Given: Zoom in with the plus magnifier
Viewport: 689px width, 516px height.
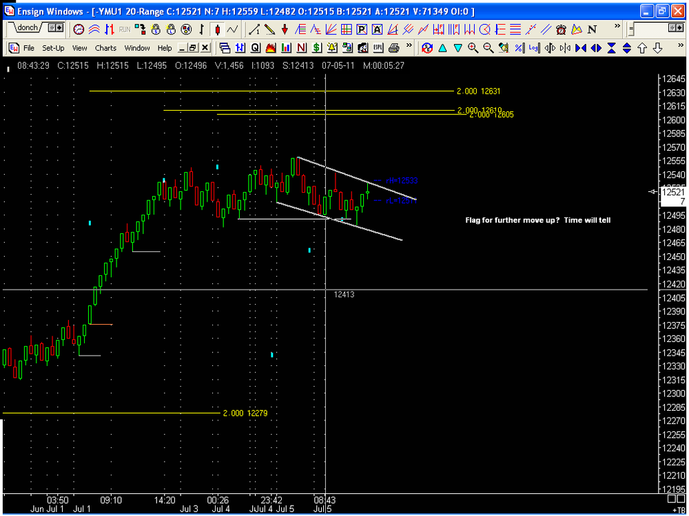Looking at the screenshot, I should coord(473,48).
